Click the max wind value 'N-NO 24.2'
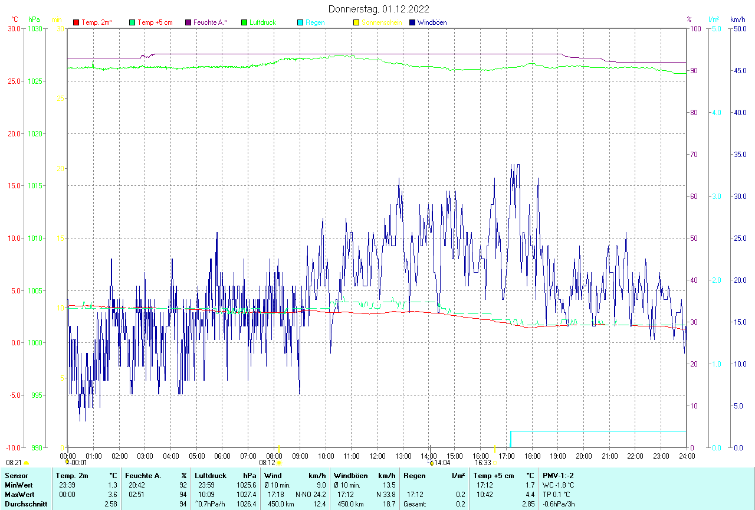755x510 pixels. coord(311,494)
